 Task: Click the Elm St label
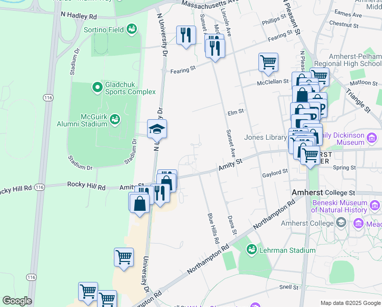click(235, 112)
